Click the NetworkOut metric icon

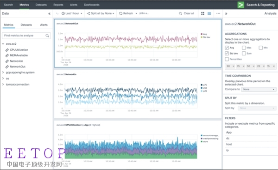coord(7,67)
